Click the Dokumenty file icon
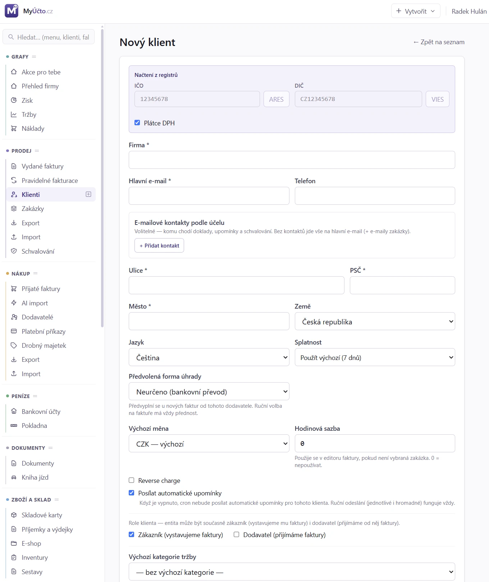This screenshot has width=489, height=582. [x=14, y=463]
